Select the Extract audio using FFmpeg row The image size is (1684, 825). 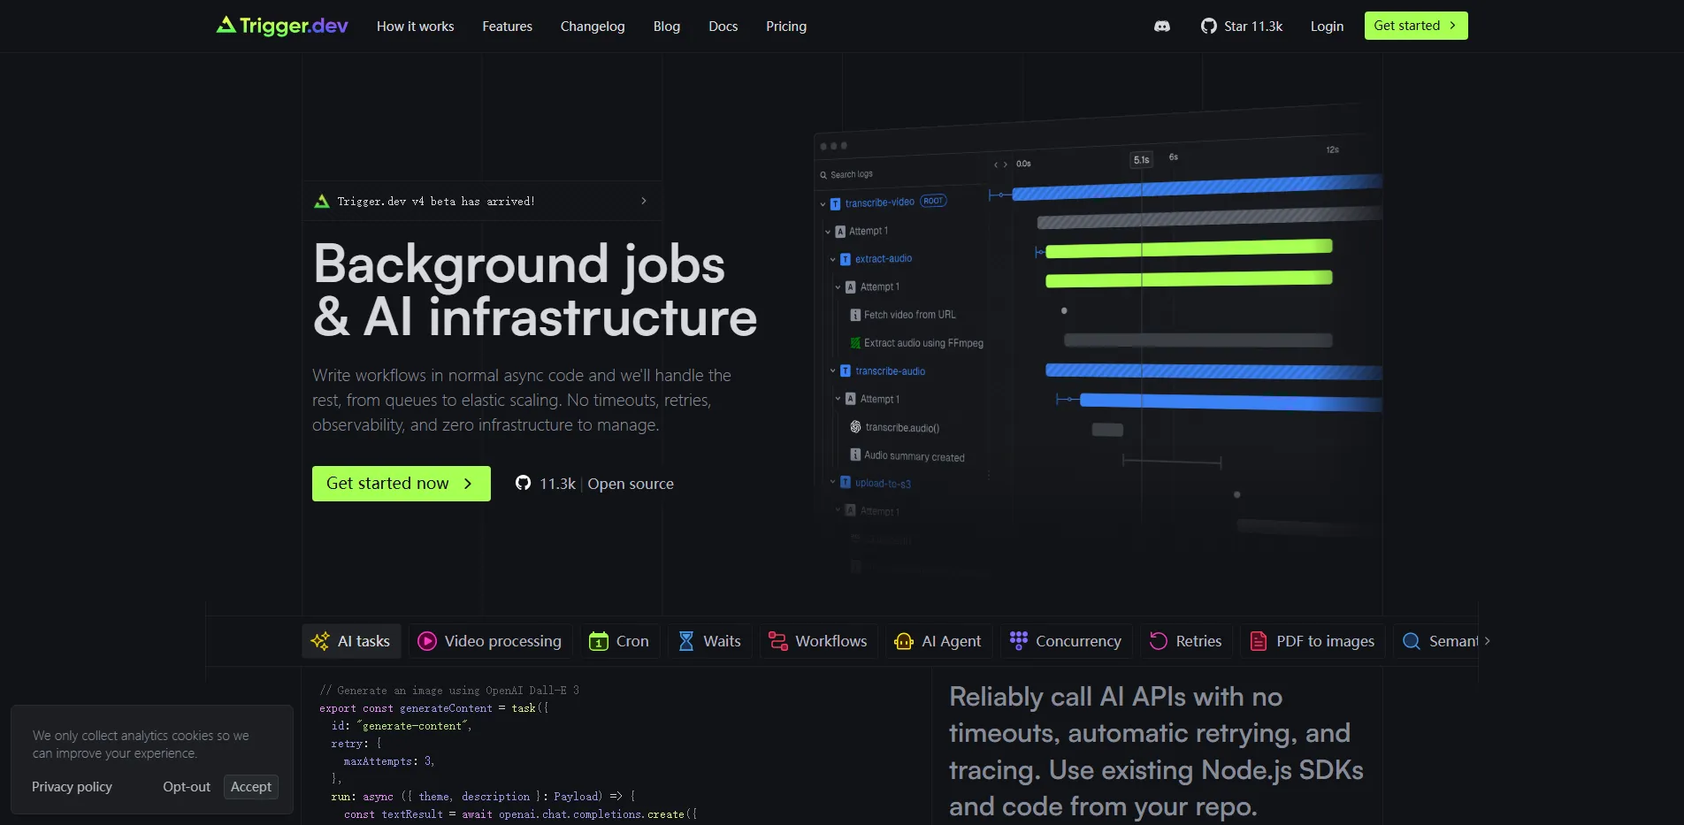click(x=916, y=343)
